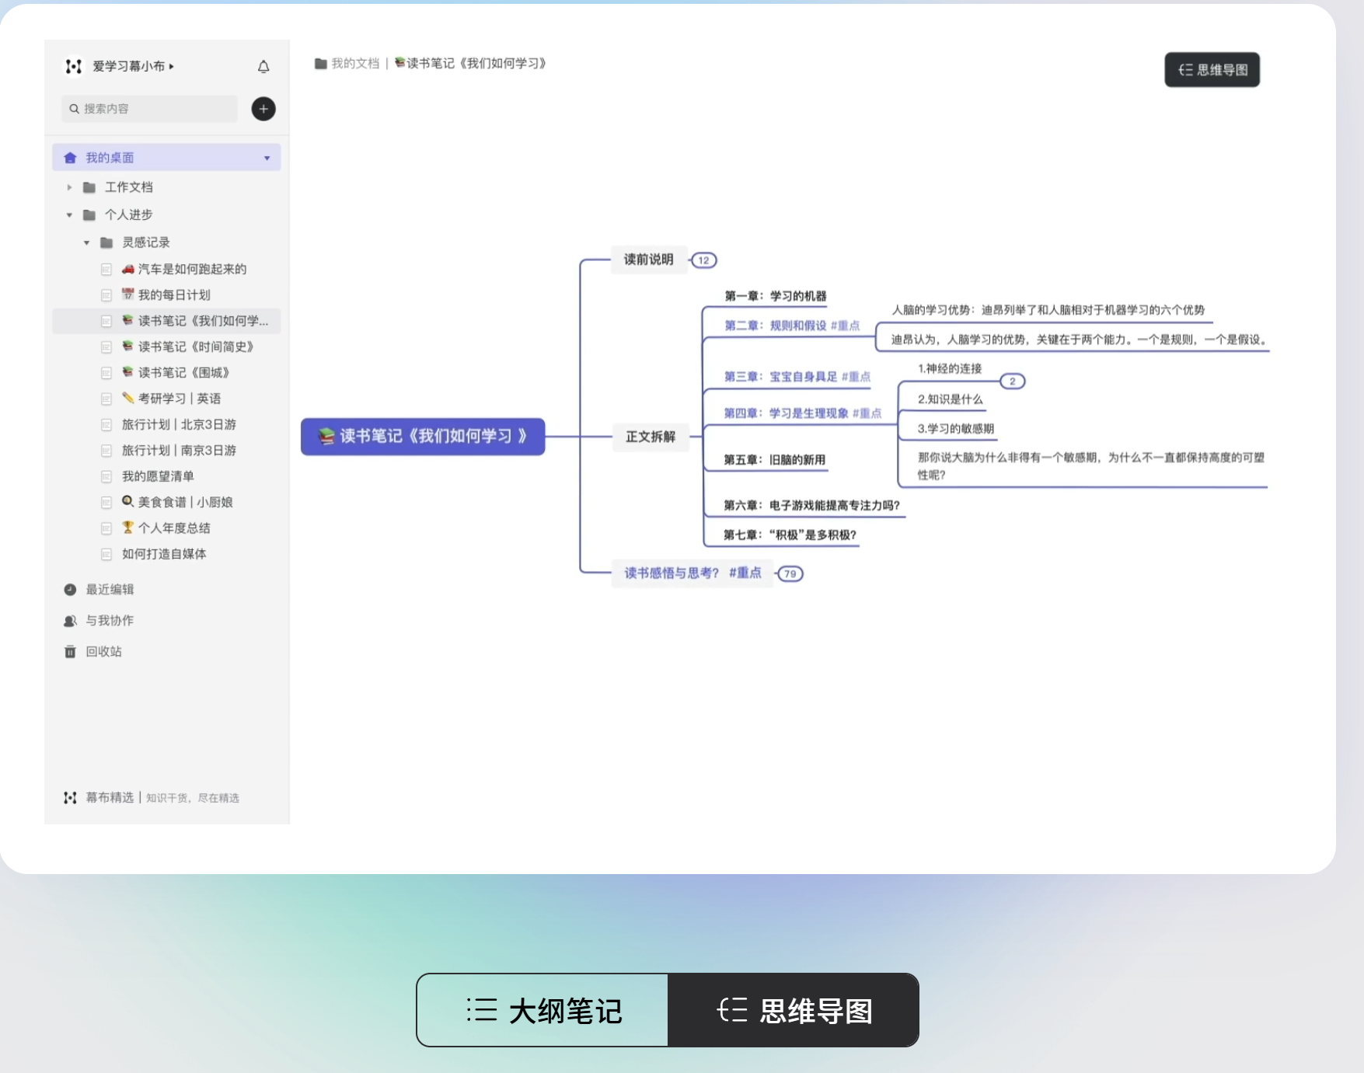Expand the 79 badge on 读书感悟与思考
The height and width of the screenshot is (1073, 1364).
click(x=790, y=574)
